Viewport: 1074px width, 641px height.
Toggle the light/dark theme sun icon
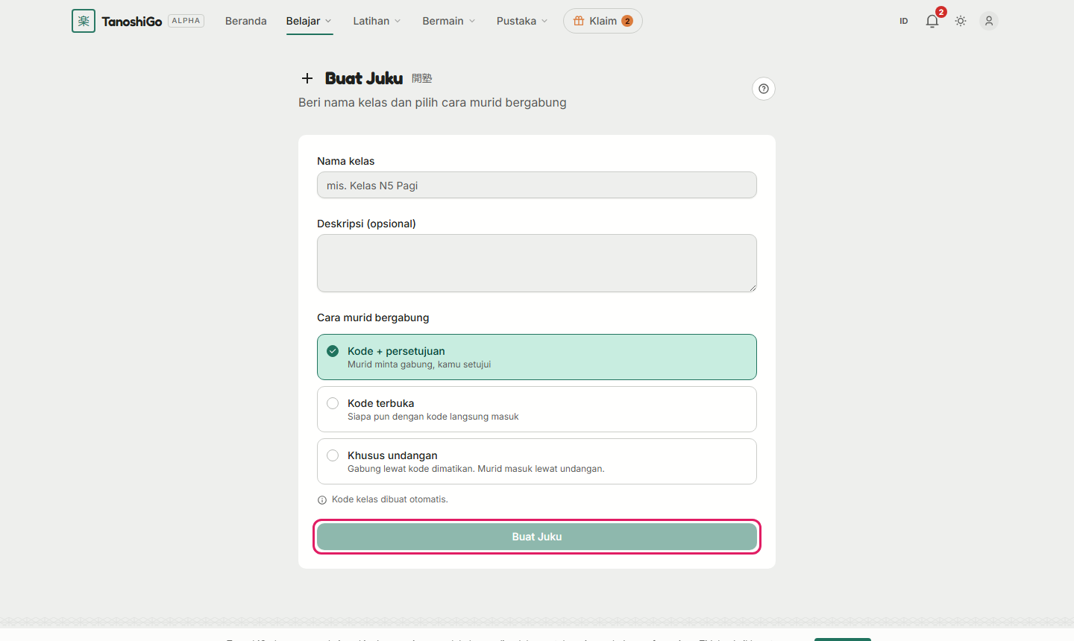point(961,21)
